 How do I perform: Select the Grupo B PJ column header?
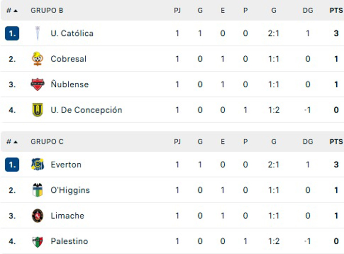(x=177, y=10)
